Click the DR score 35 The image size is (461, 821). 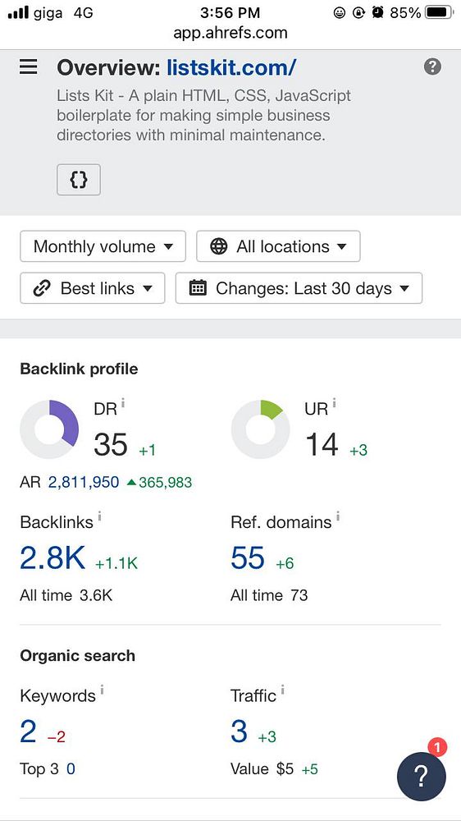pyautogui.click(x=111, y=444)
